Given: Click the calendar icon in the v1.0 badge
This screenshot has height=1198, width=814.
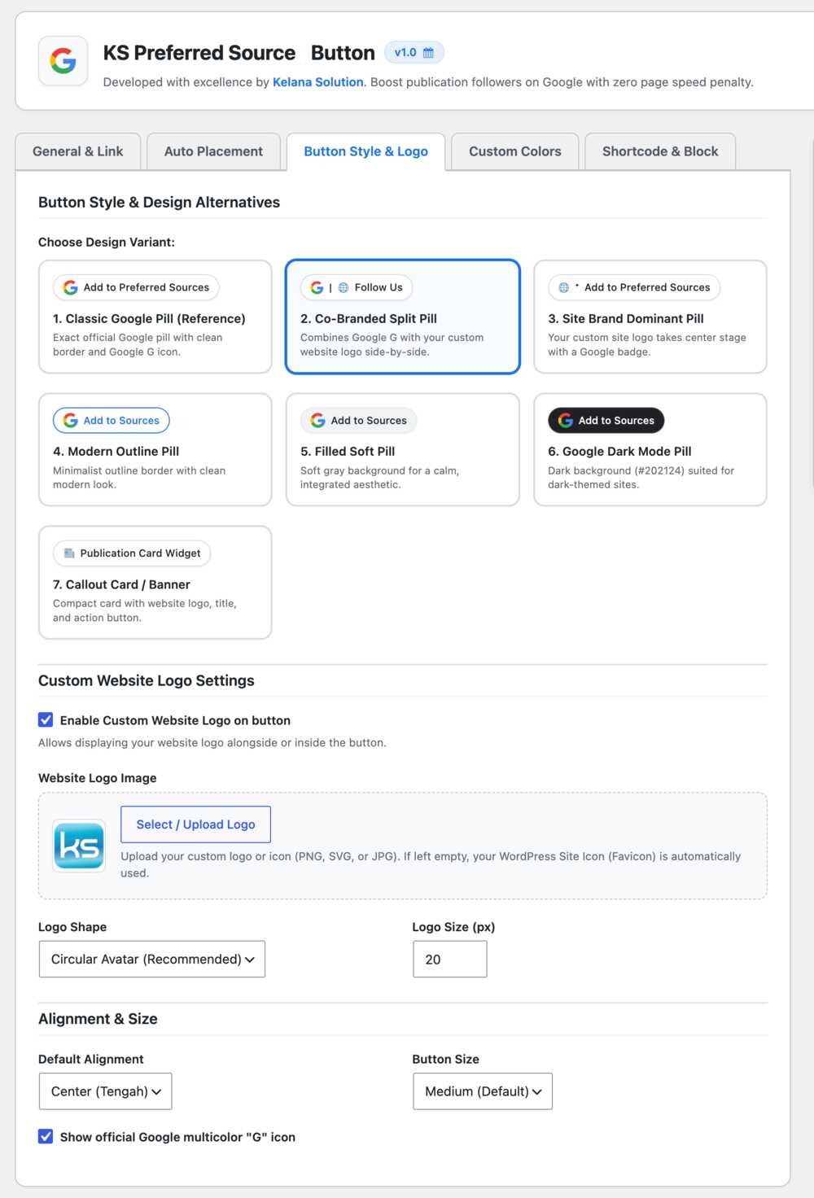Looking at the screenshot, I should pos(428,53).
